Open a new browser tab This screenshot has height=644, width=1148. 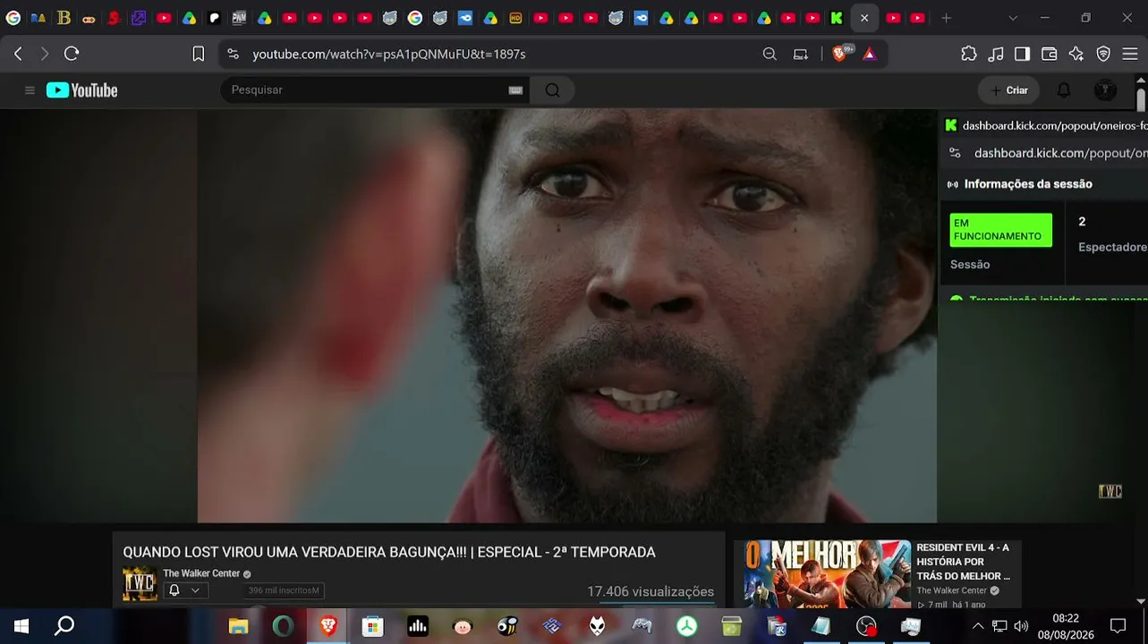click(947, 18)
